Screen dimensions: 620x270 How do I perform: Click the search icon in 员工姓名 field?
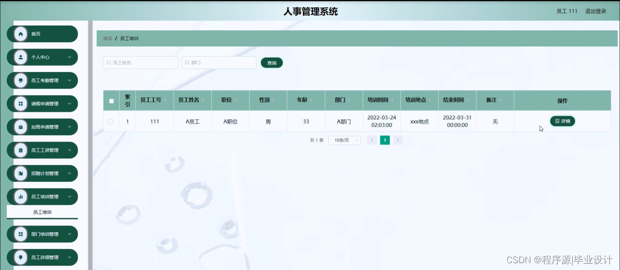tap(109, 63)
